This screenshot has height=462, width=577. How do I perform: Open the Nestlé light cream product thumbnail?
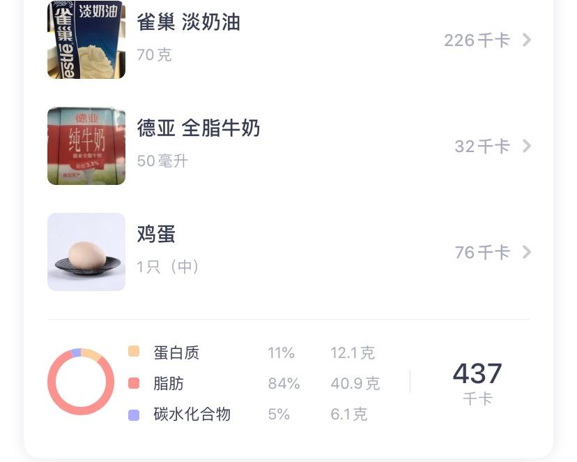(86, 40)
